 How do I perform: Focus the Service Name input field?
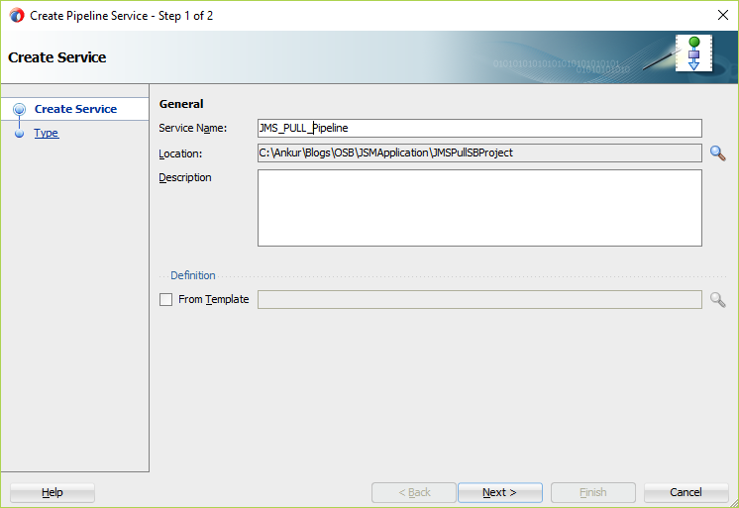click(479, 128)
